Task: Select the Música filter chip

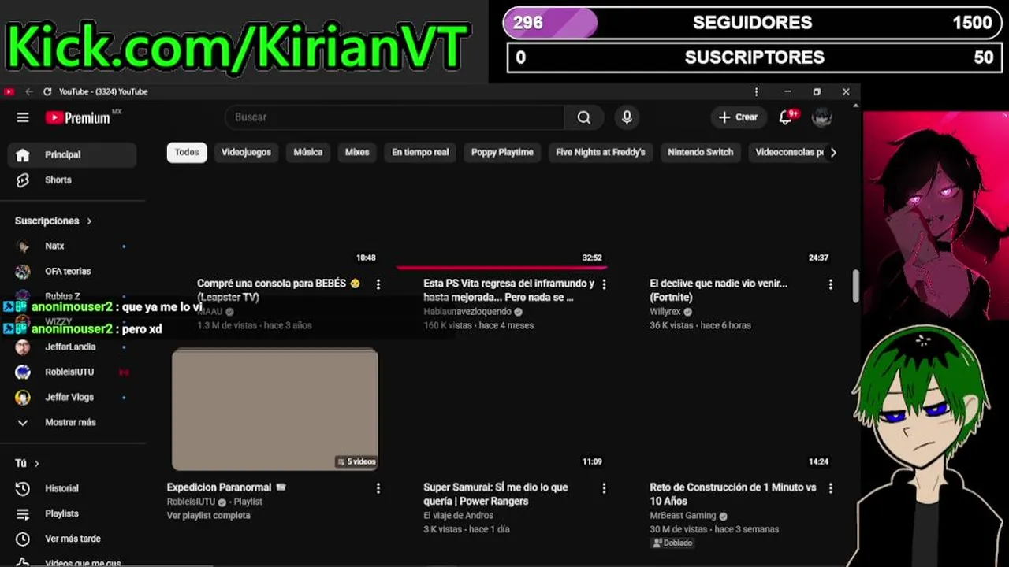Action: (308, 153)
